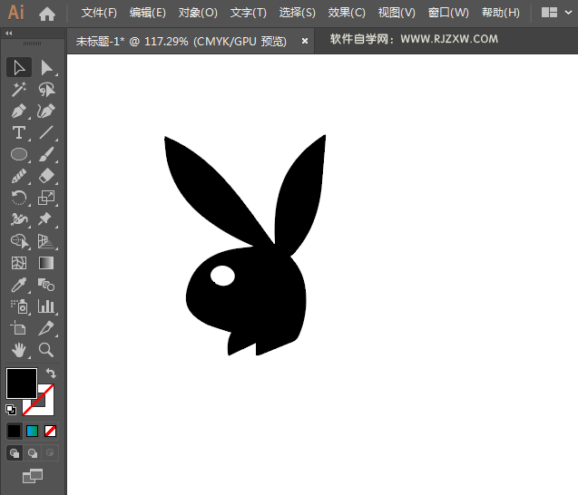Select the Type tool
Screen dimensions: 578x495
tap(19, 132)
